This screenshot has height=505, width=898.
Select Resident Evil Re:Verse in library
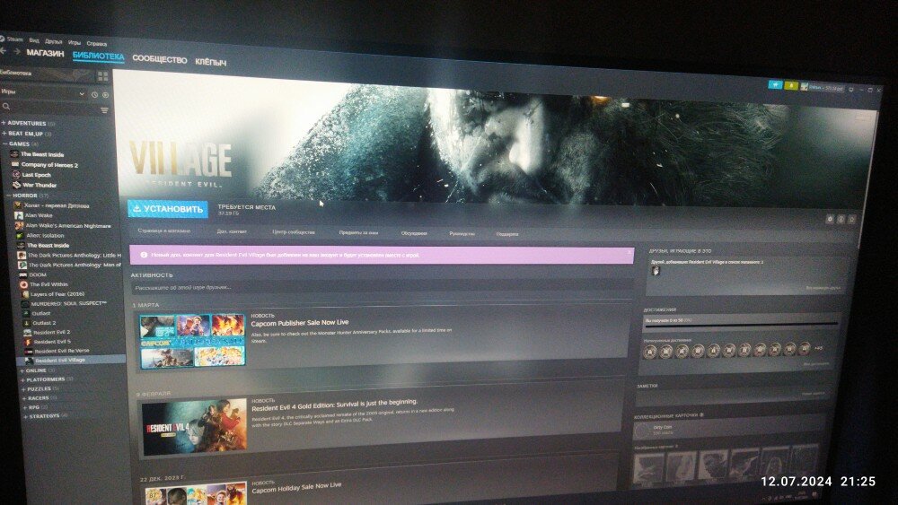tap(62, 351)
